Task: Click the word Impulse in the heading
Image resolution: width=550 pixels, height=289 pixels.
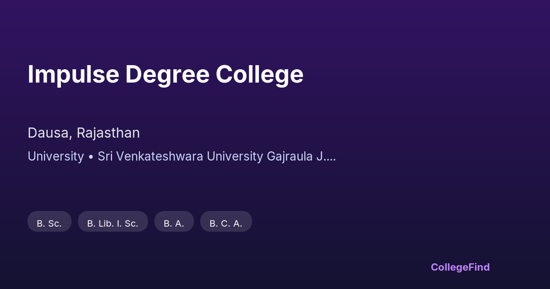Action: 72,74
